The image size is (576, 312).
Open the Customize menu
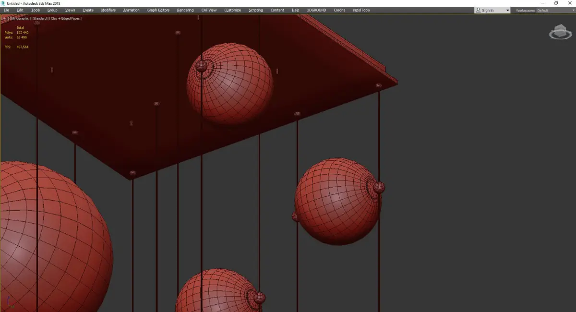pos(233,10)
